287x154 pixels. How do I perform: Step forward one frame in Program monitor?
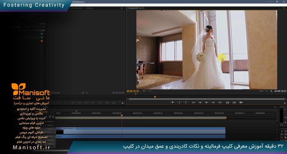(x=213, y=103)
